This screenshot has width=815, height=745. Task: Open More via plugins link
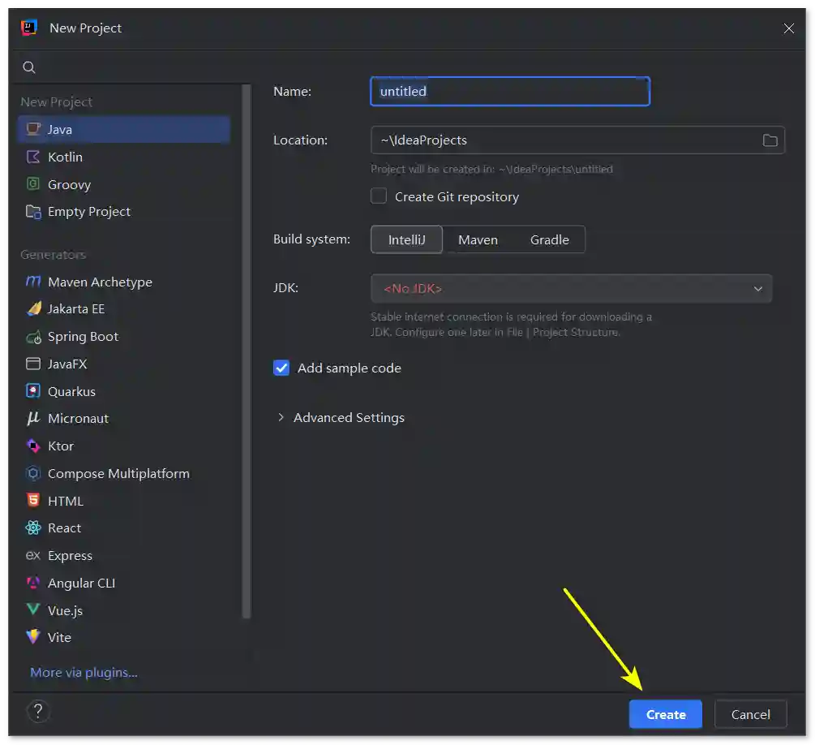pos(84,672)
